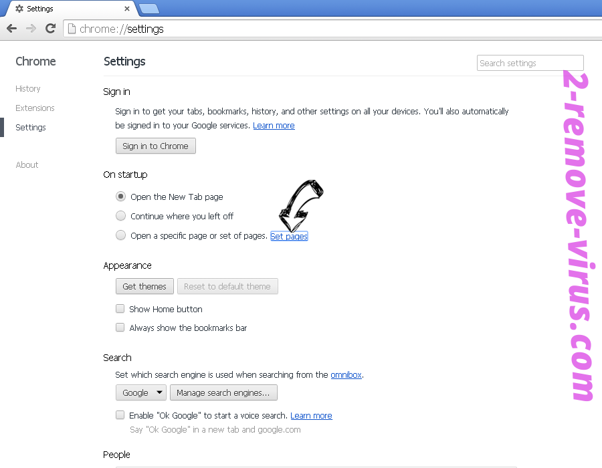
Task: Enable Always show the bookmarks bar
Action: 120,327
